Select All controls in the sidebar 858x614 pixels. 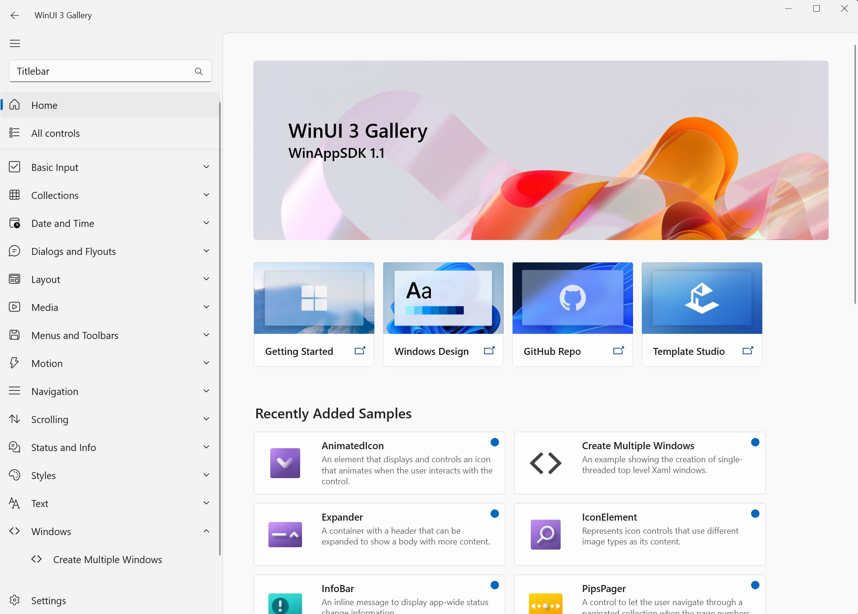55,133
